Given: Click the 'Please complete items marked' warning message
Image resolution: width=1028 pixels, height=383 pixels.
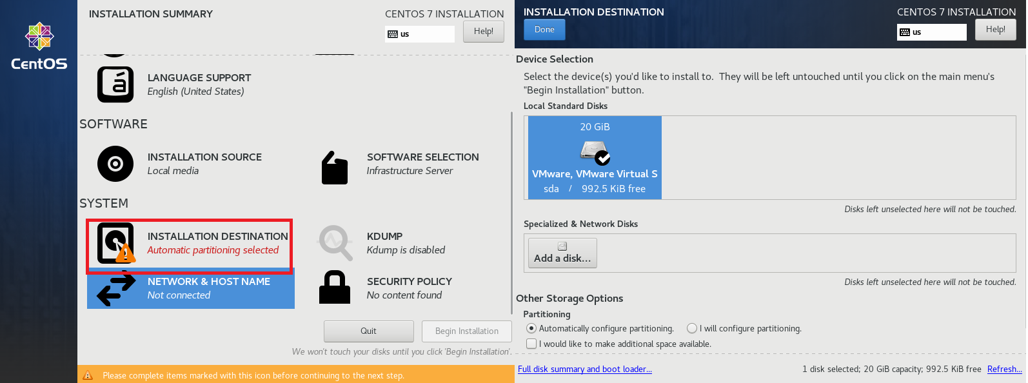Looking at the screenshot, I should (253, 375).
